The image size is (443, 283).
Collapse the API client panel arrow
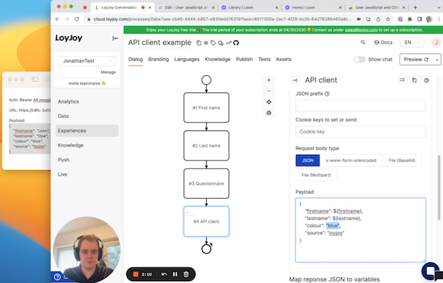click(x=295, y=80)
